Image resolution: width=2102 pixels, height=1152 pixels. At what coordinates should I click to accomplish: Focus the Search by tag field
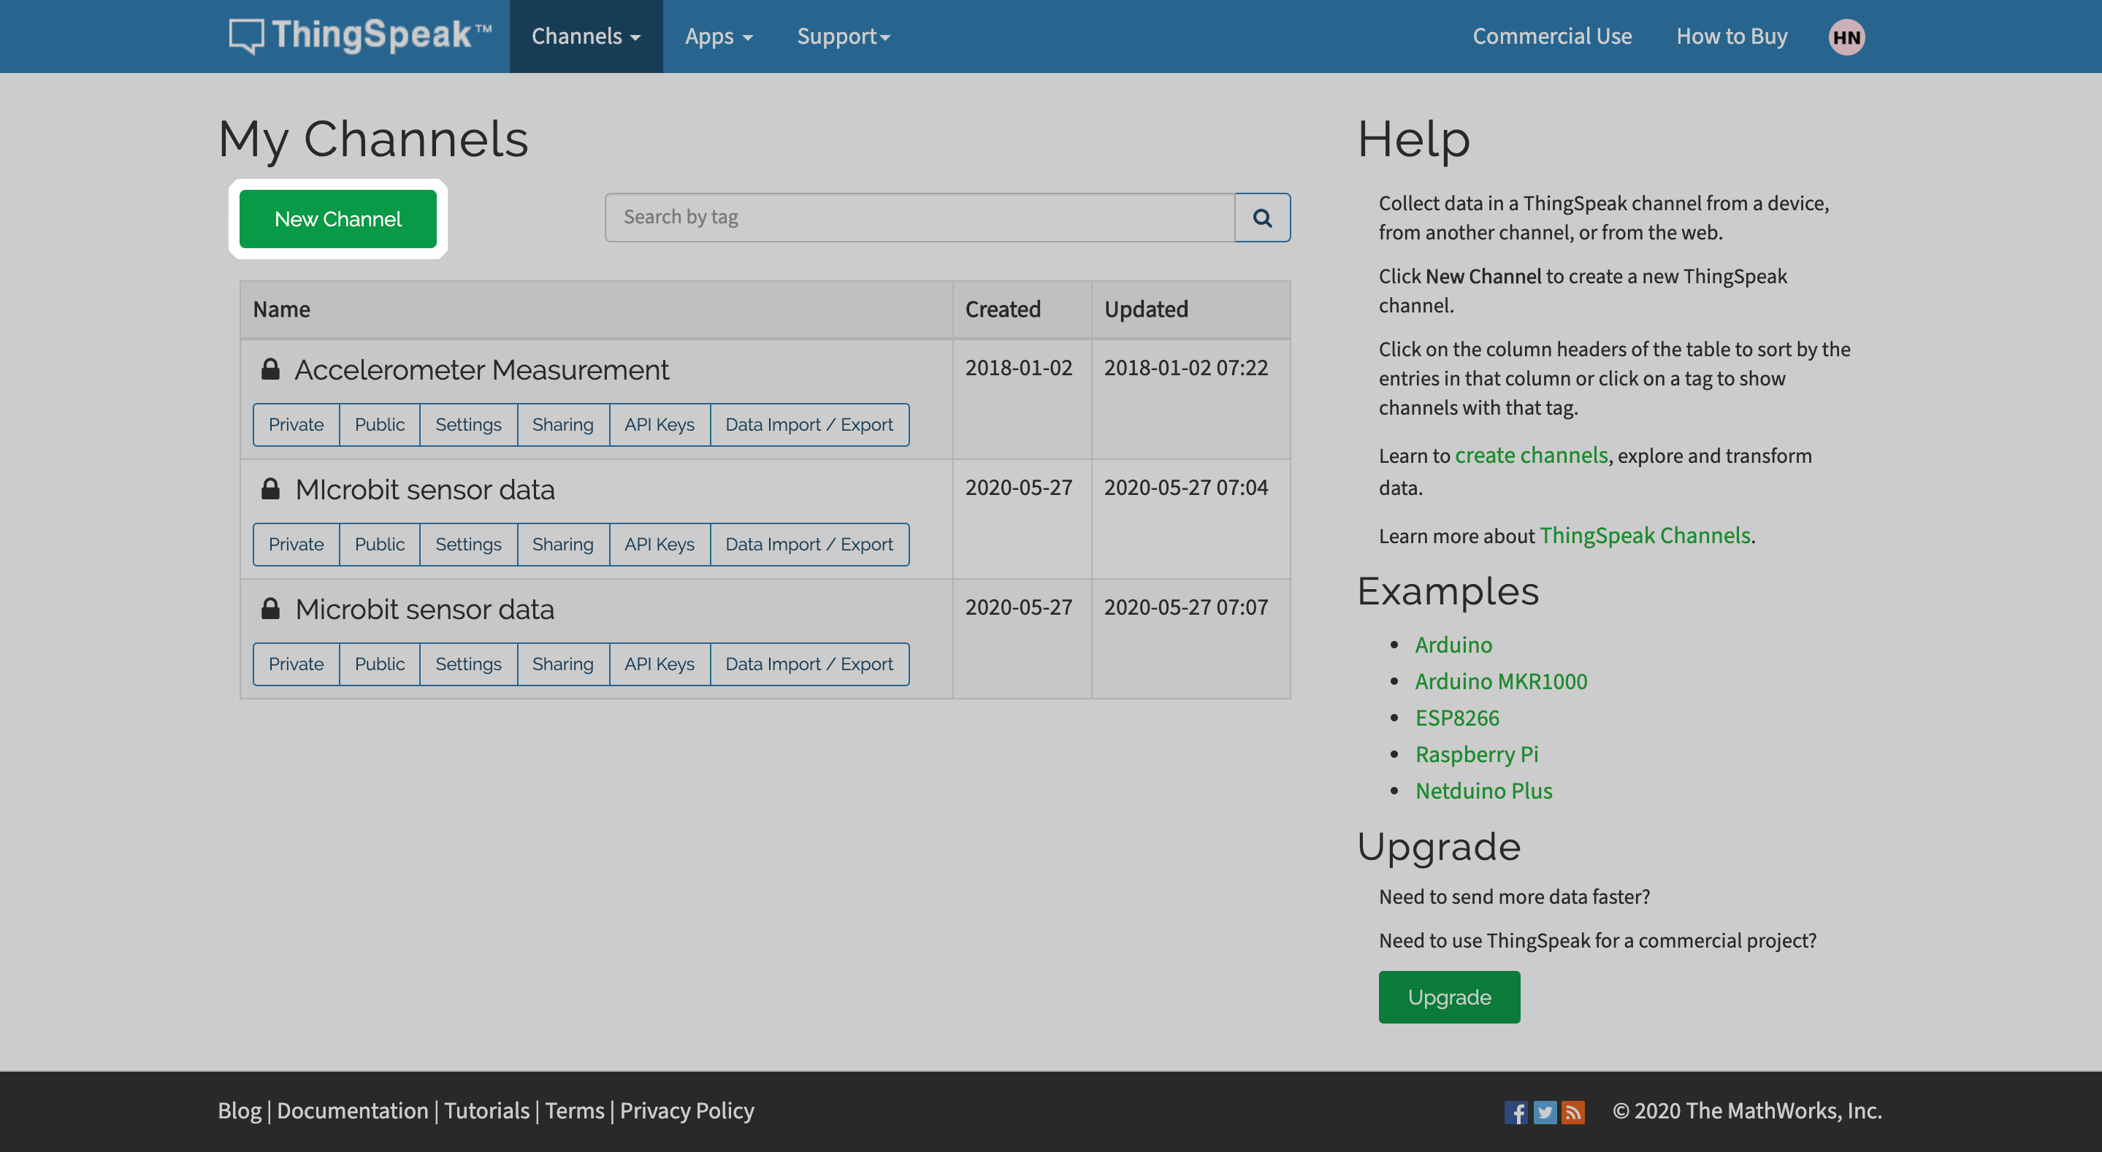pos(919,218)
